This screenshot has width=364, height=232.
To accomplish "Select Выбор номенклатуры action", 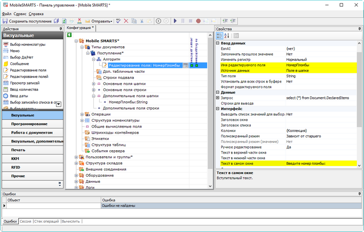I will (x=28, y=45).
